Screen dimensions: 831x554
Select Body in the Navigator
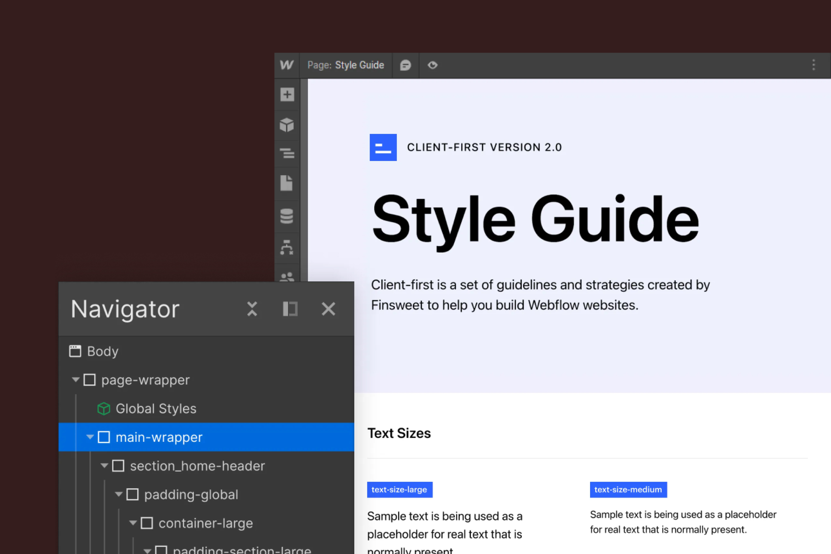[206, 351]
